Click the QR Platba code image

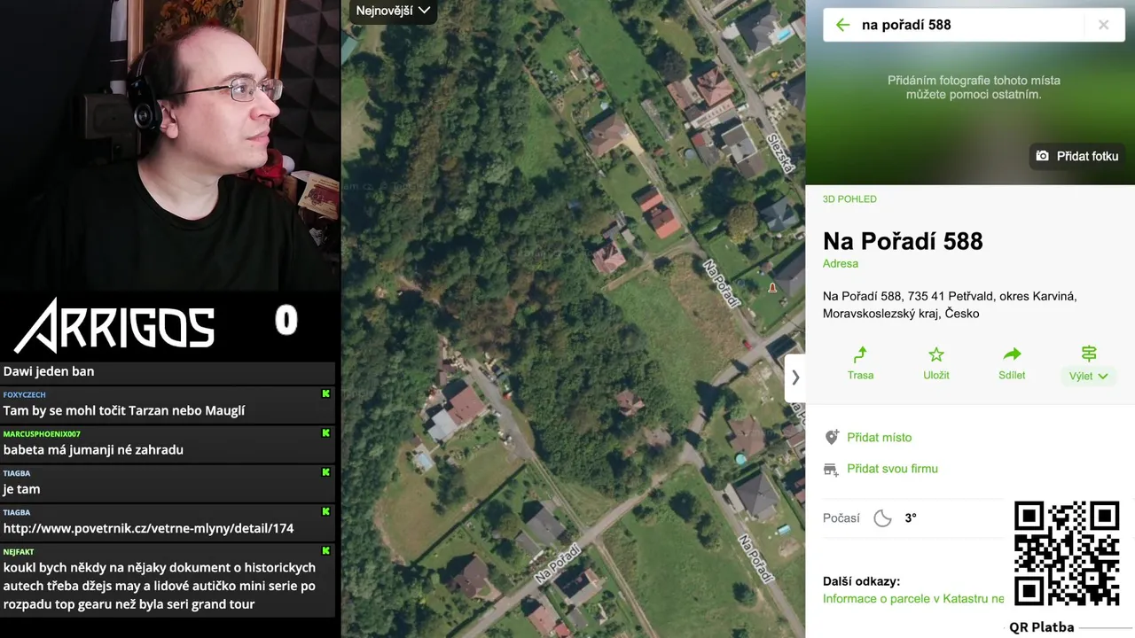[1067, 553]
